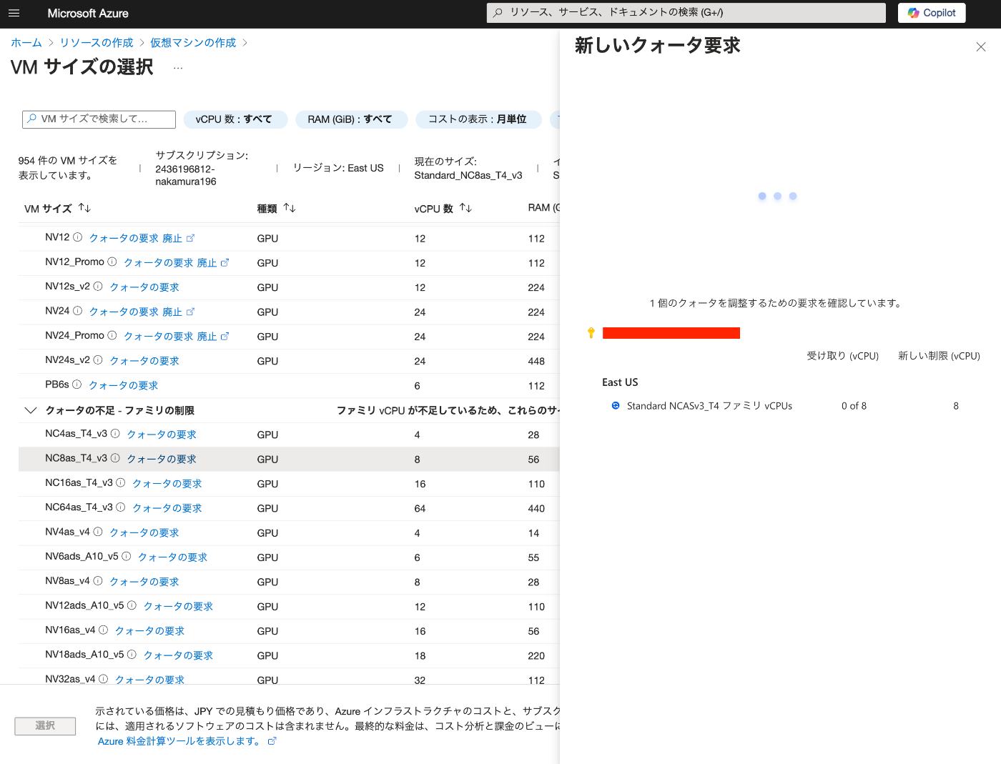
Task: Show info icon for NV12
Action: pos(78,237)
